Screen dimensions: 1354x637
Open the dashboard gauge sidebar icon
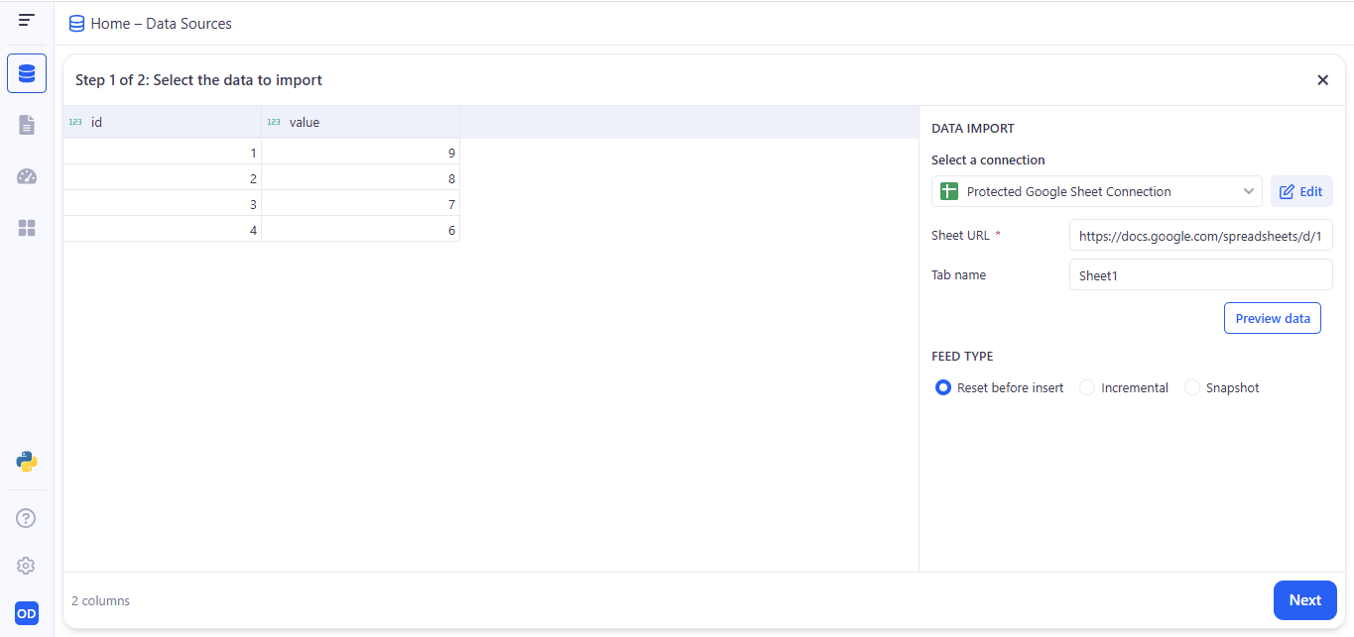point(27,176)
